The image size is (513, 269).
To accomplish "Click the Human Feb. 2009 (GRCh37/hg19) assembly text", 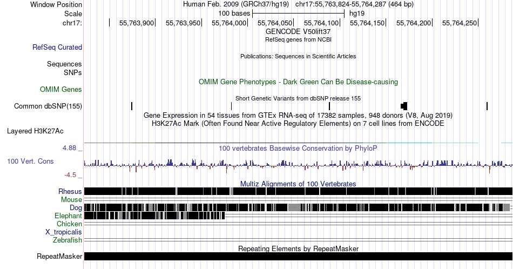I will pos(236,4).
